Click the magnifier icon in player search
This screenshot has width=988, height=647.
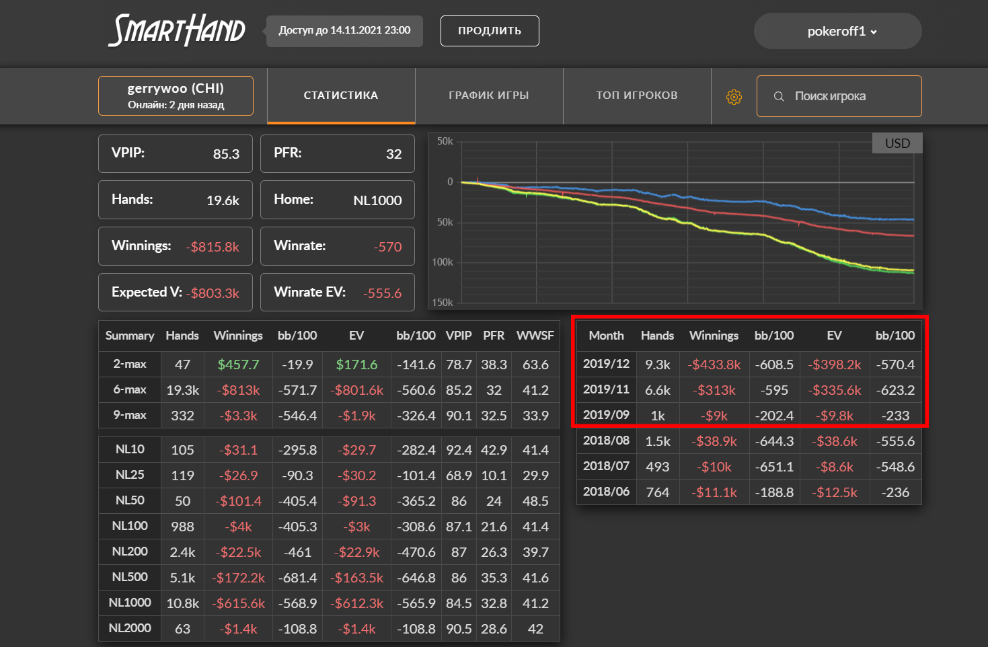(x=779, y=97)
